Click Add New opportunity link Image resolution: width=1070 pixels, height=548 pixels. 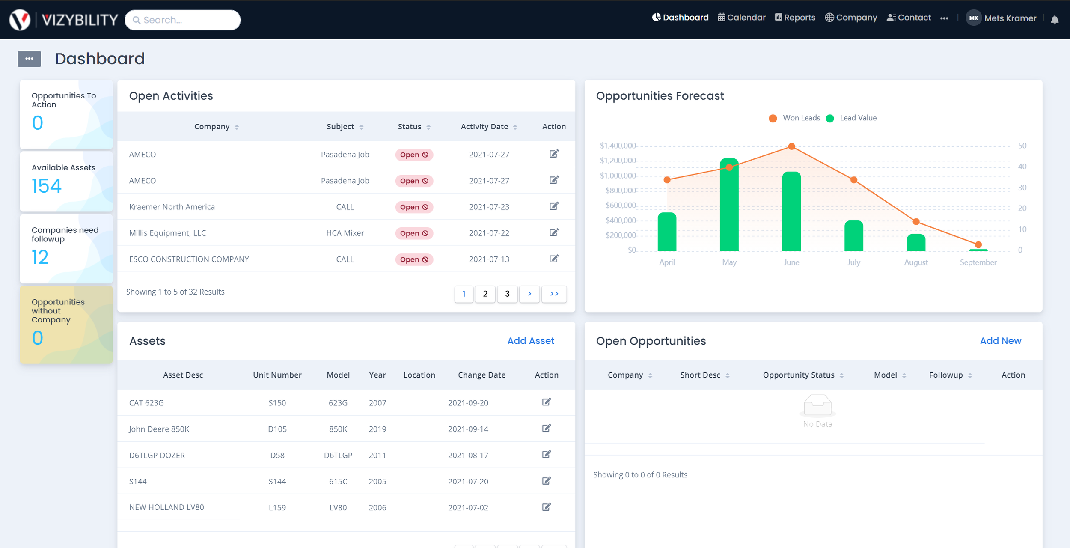1000,341
